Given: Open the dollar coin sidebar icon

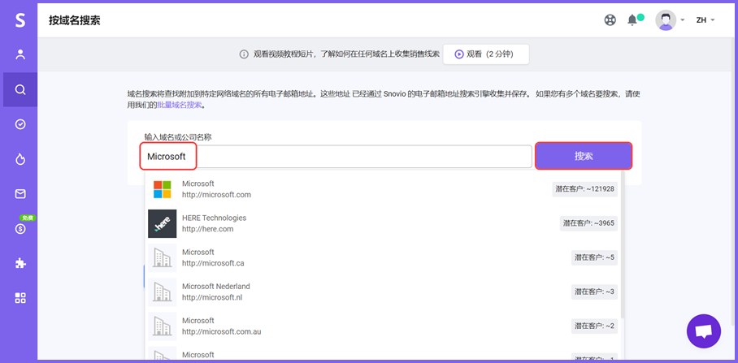Looking at the screenshot, I should click(20, 229).
